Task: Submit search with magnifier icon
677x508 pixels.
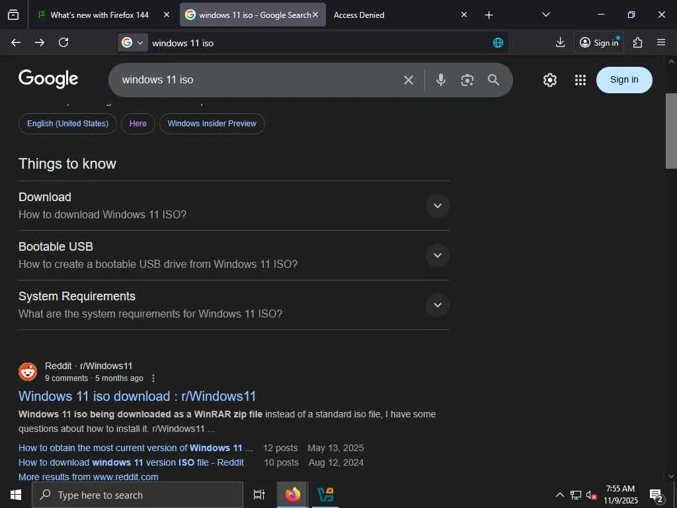Action: [x=493, y=80]
